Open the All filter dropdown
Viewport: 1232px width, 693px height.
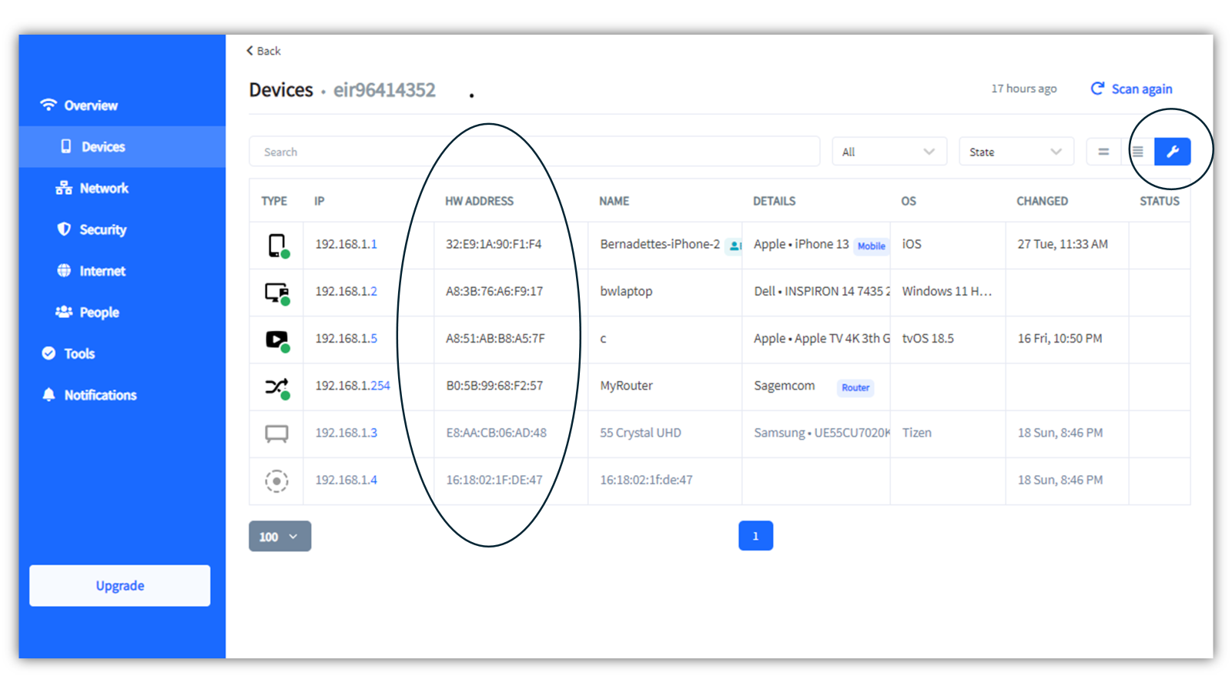889,152
